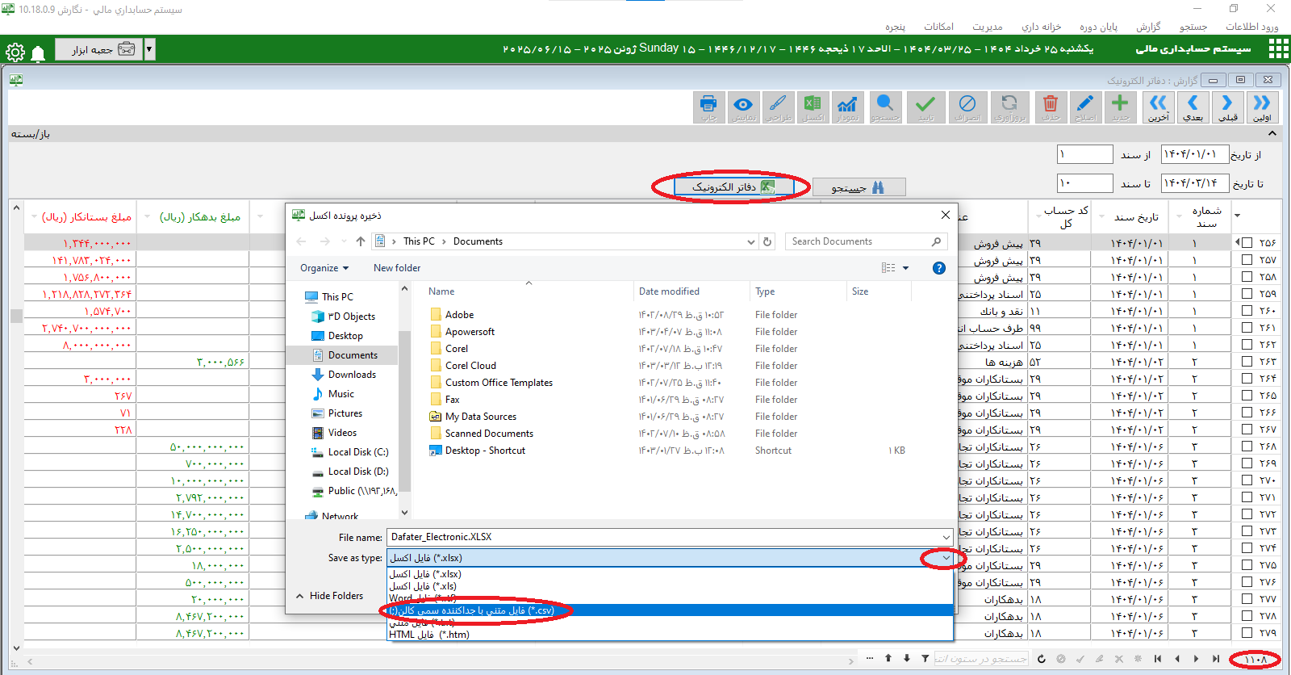Go to next record (بعدی) toolbar icon
The height and width of the screenshot is (675, 1291).
[x=1193, y=107]
